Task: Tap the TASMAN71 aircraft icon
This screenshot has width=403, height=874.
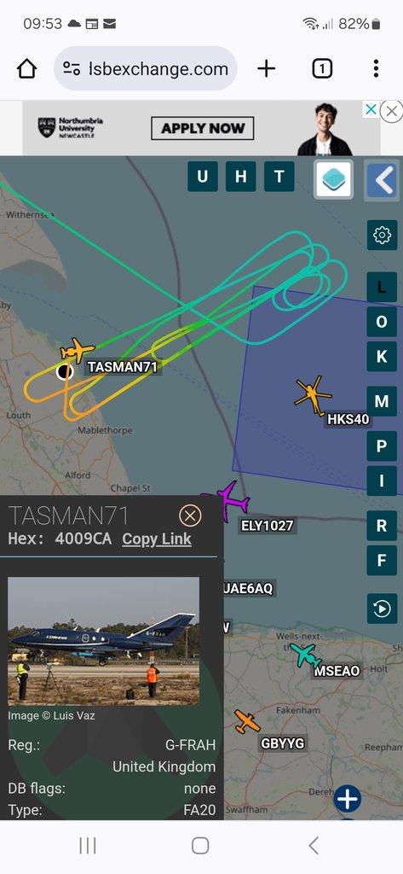Action: coord(77,351)
